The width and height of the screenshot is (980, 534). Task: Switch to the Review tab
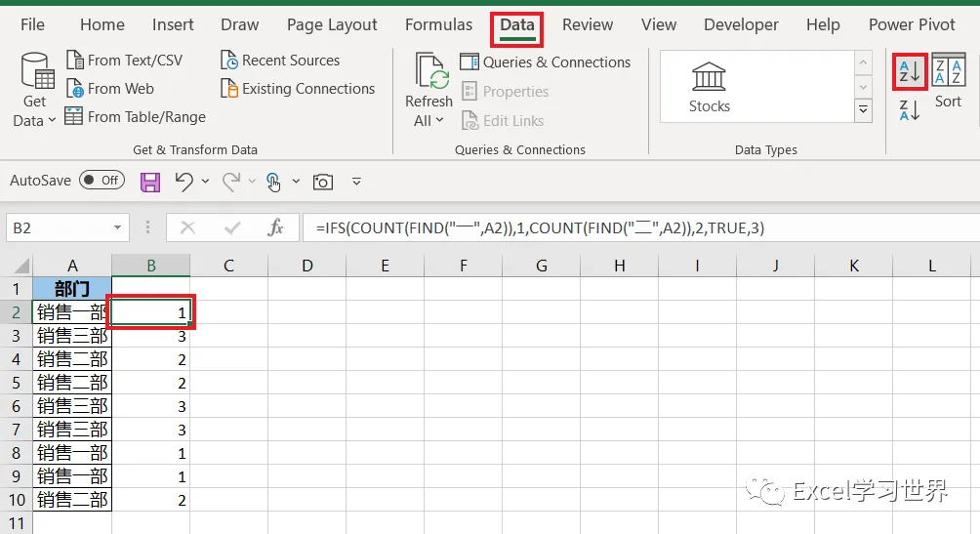(588, 24)
